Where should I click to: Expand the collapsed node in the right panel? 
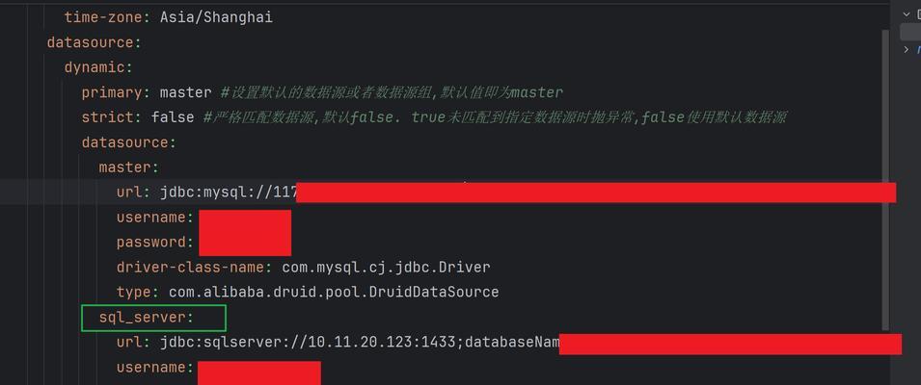(x=907, y=49)
